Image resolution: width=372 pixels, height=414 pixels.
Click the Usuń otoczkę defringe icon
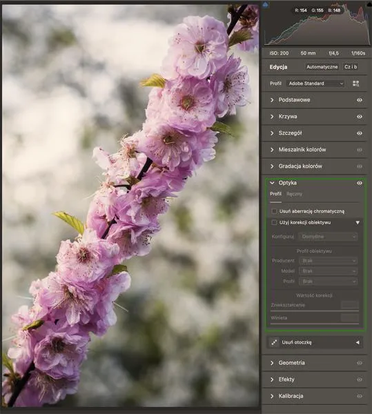(x=274, y=342)
